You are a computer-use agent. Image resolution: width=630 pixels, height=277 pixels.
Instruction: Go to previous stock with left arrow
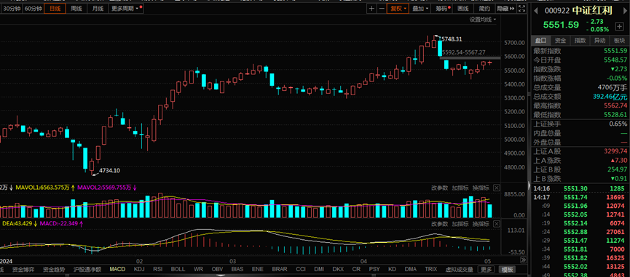536,11
